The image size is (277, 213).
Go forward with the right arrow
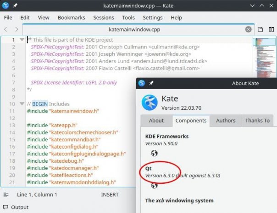click(17, 29)
